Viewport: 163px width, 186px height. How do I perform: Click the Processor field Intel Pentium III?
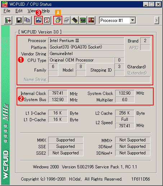tap(86, 41)
